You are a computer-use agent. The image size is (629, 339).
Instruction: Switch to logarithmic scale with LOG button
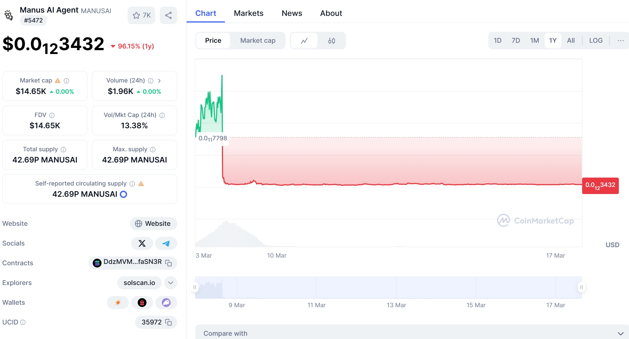click(x=596, y=41)
